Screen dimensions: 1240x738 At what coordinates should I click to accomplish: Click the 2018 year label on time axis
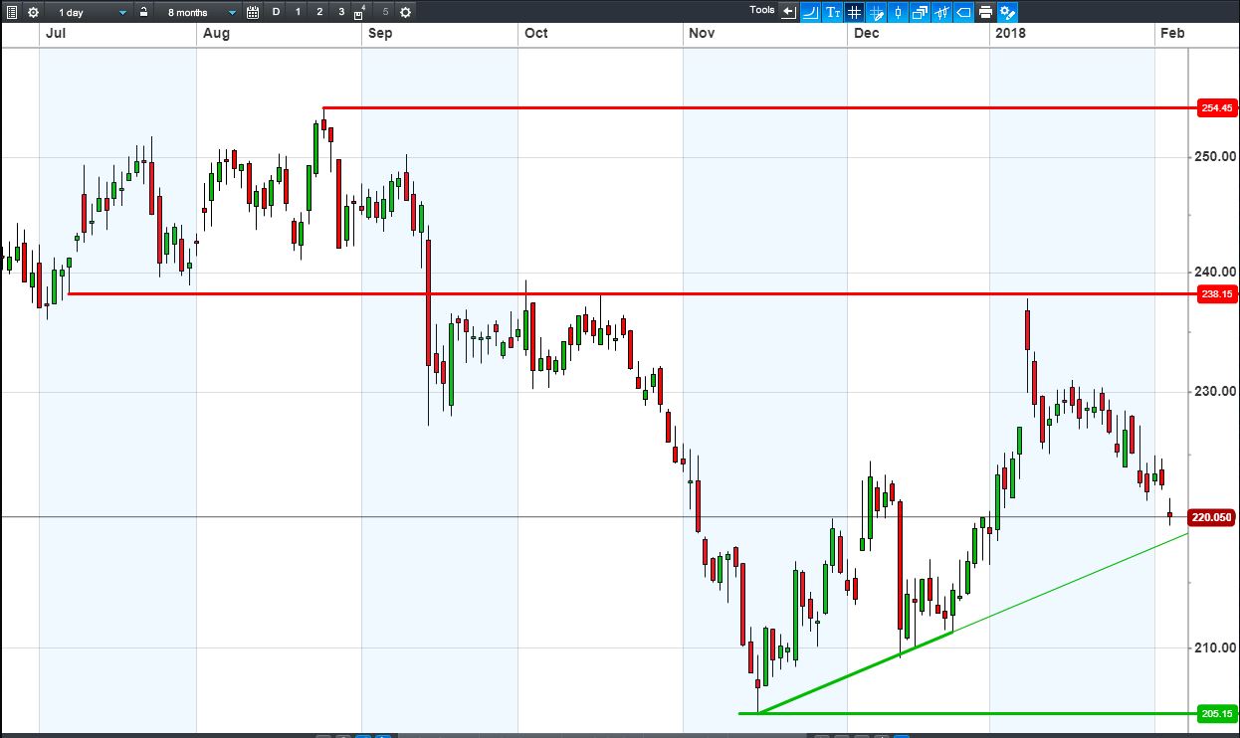1010,33
